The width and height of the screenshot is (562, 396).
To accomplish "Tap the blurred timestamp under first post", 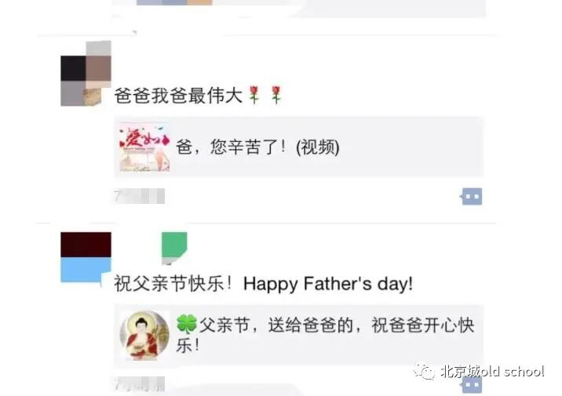I will coord(140,196).
